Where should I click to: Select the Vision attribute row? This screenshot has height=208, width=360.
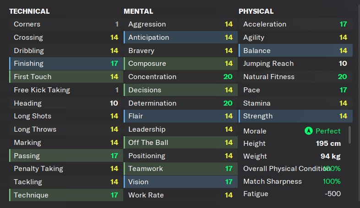(180, 182)
